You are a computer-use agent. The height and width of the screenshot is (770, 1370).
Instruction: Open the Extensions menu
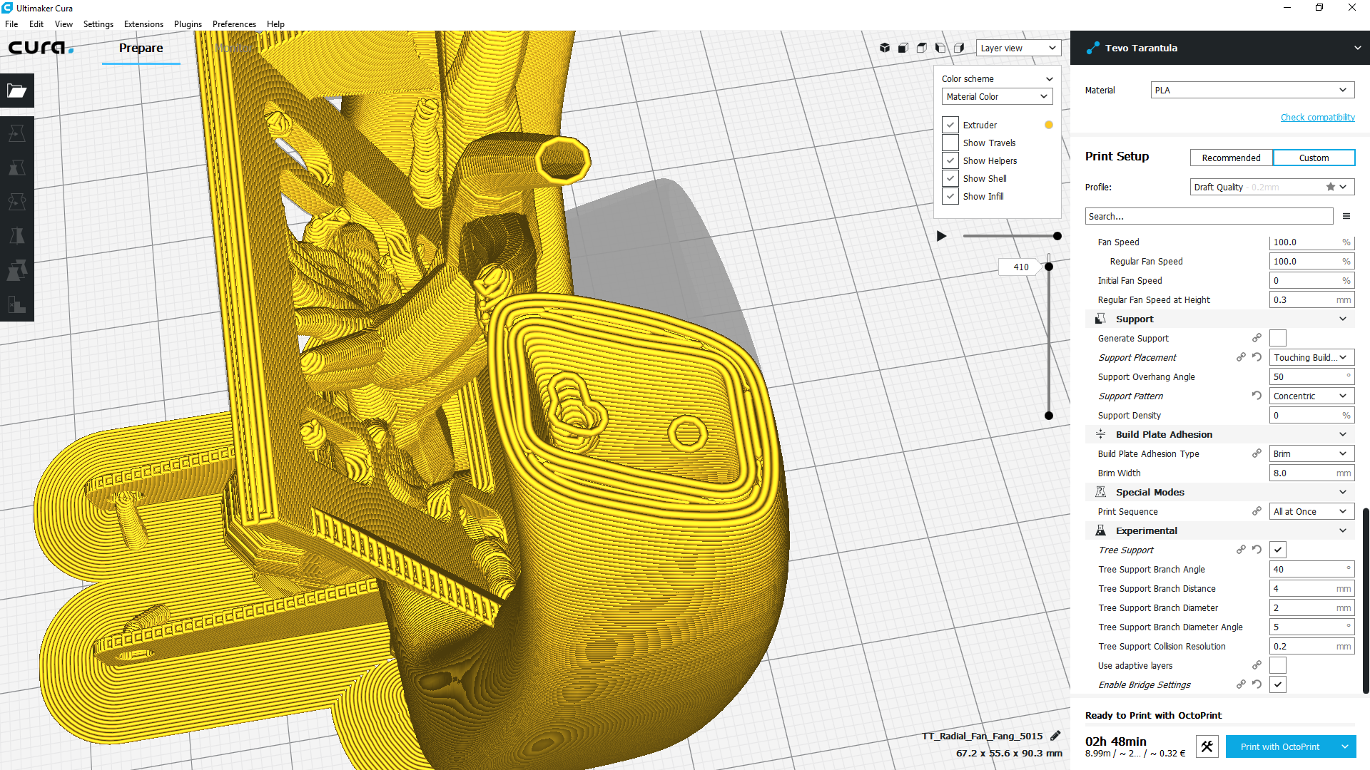[x=143, y=24]
